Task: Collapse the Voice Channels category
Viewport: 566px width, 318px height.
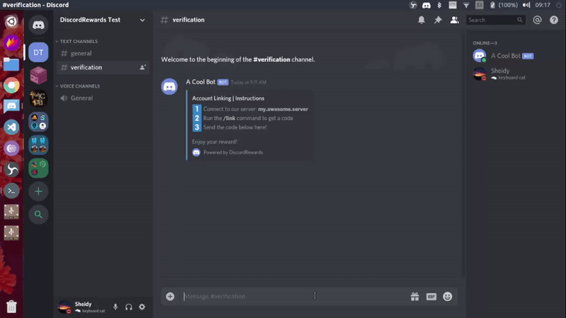Action: (x=79, y=86)
